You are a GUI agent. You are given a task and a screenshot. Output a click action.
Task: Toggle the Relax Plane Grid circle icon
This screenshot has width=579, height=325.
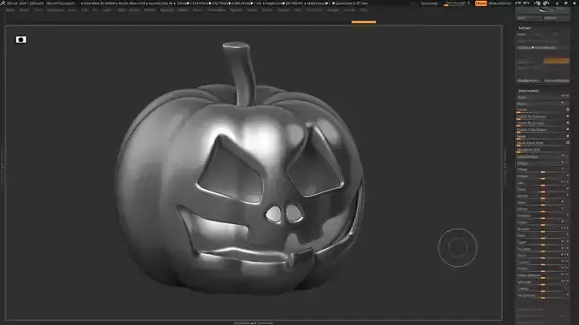click(568, 142)
